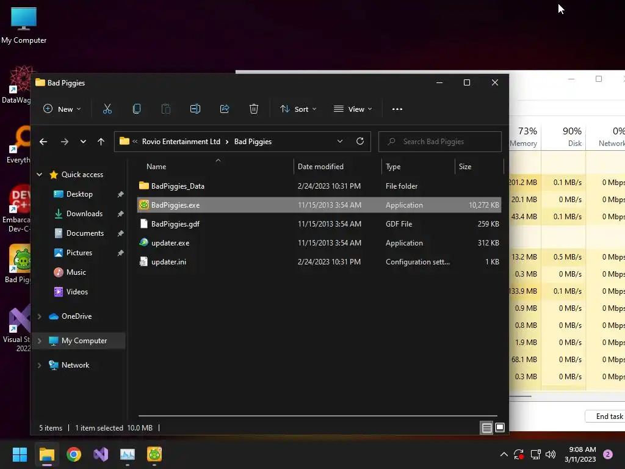Click the Search Bad Piggies field

pyautogui.click(x=439, y=142)
